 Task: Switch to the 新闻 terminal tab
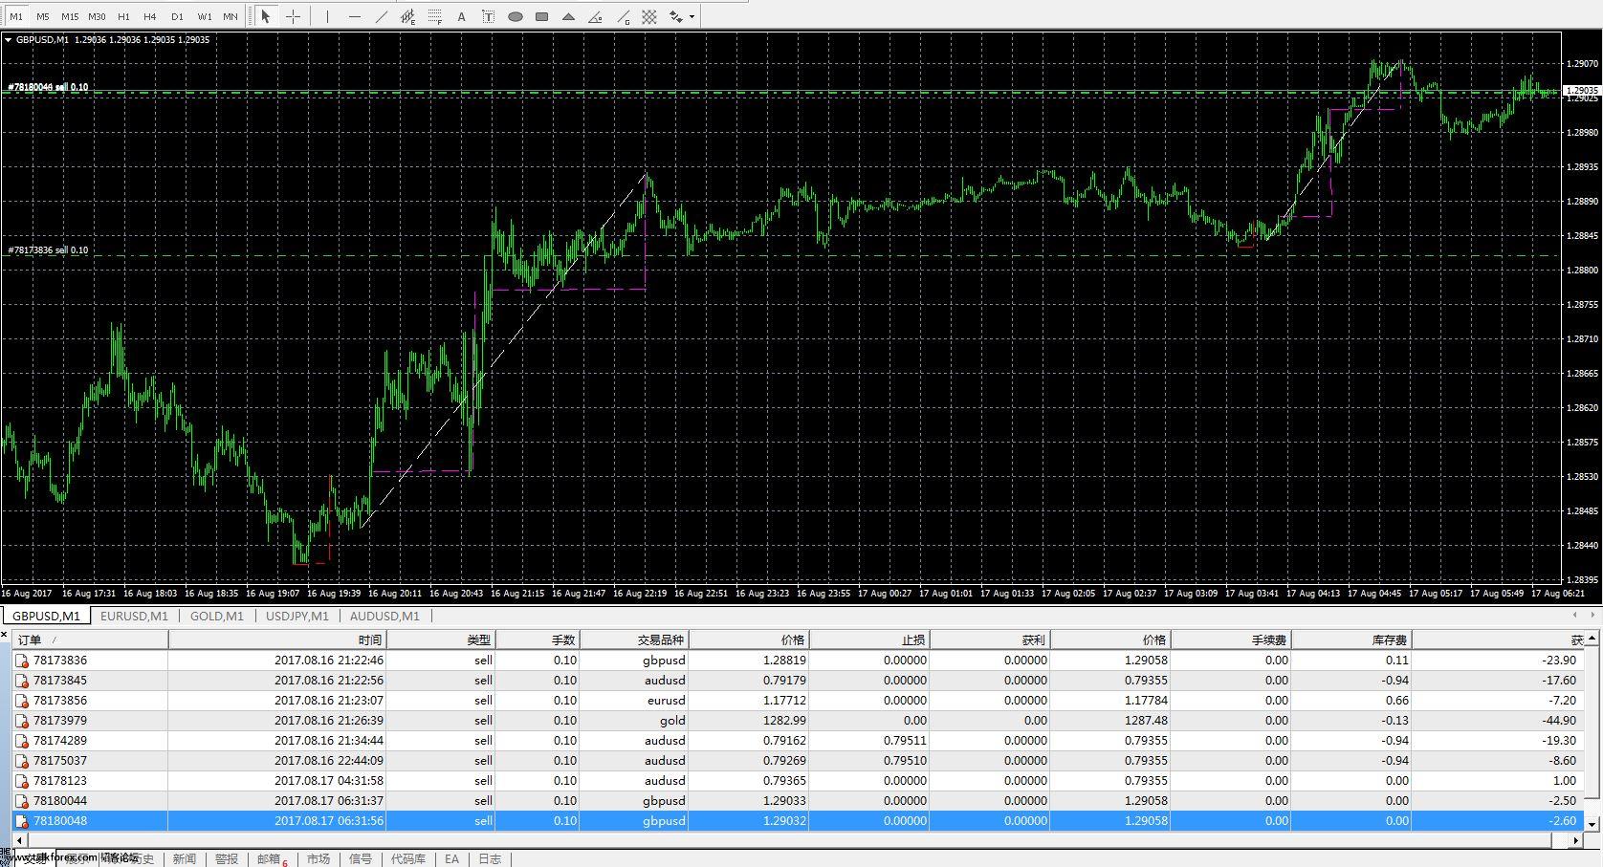(x=184, y=858)
